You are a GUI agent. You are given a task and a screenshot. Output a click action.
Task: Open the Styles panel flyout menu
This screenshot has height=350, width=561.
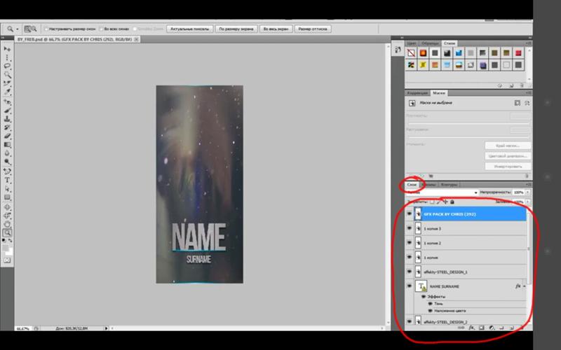(x=529, y=43)
